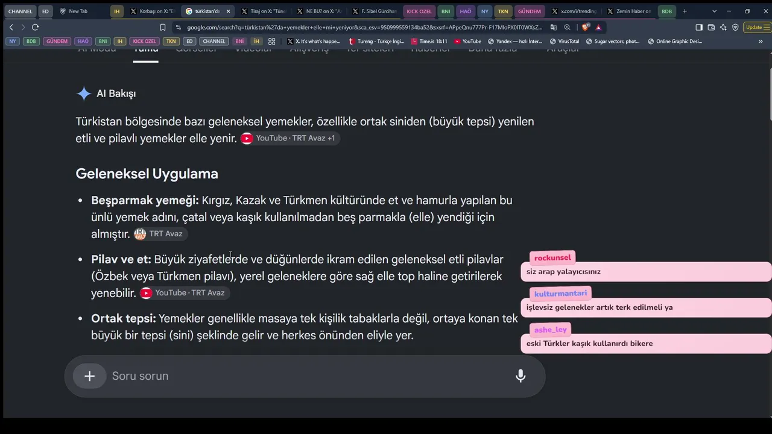Image resolution: width=772 pixels, height=434 pixels.
Task: Open the Brave Rewards triangle icon
Action: (598, 27)
